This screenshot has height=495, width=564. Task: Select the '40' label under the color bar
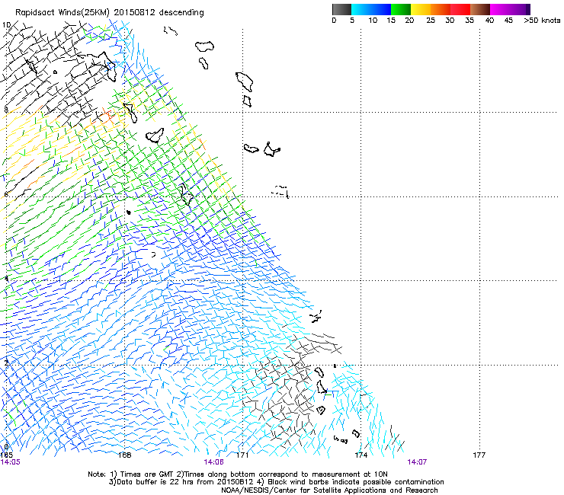pyautogui.click(x=489, y=21)
